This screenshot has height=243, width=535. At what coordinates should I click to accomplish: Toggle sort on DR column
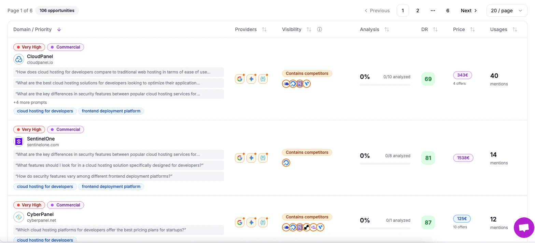pyautogui.click(x=435, y=29)
